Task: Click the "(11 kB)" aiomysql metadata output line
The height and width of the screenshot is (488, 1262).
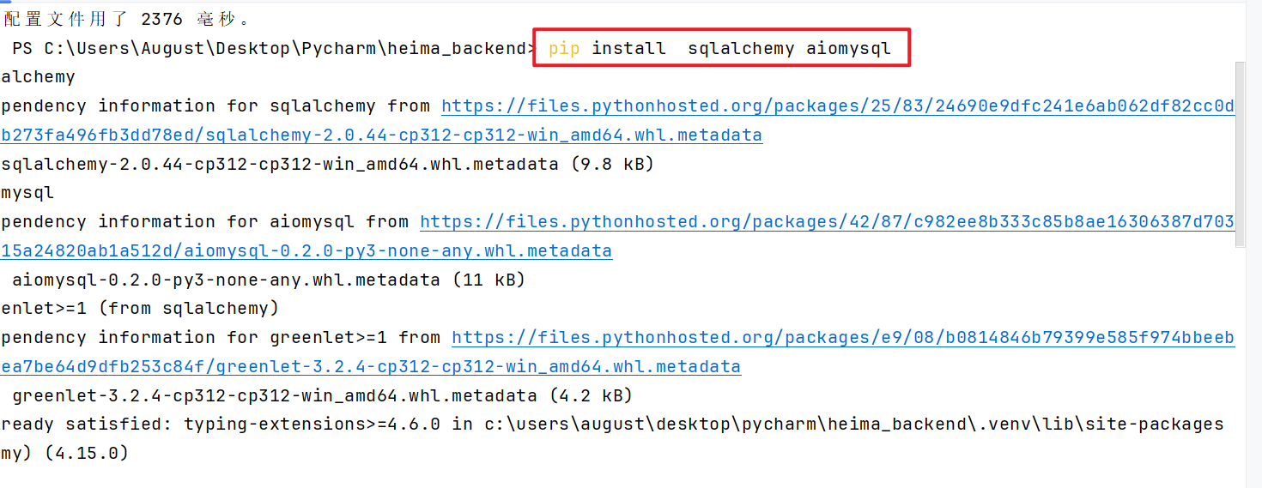Action: click(x=268, y=280)
